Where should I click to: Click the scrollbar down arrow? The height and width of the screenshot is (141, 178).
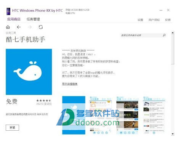click(x=173, y=134)
